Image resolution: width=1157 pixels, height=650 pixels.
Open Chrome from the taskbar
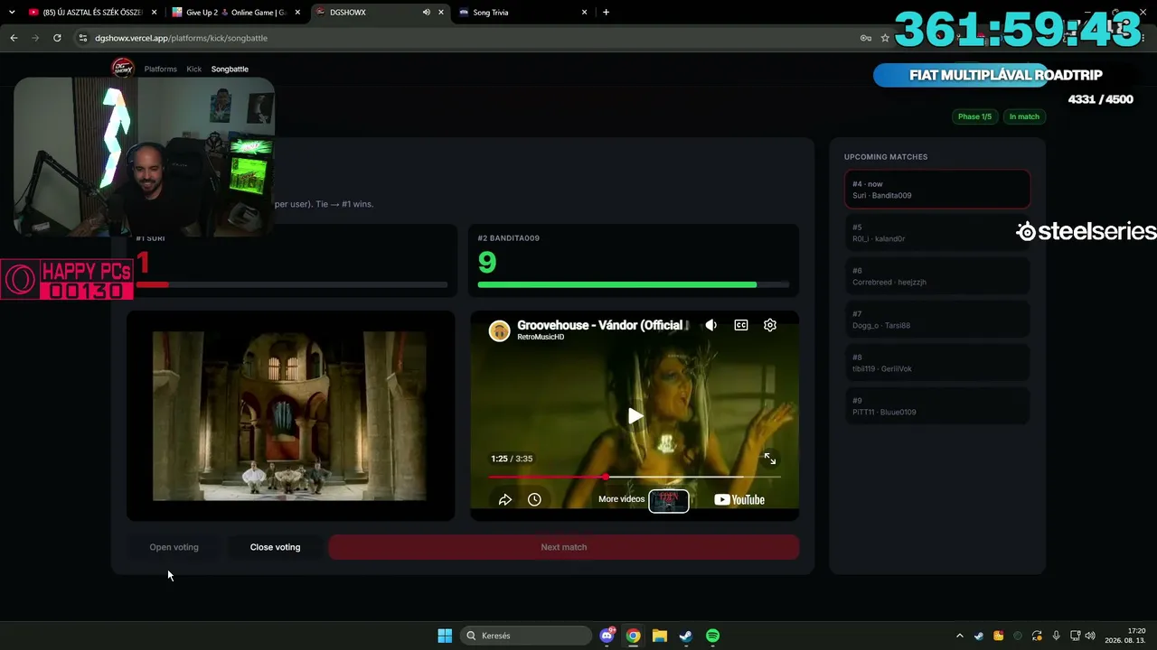(634, 636)
